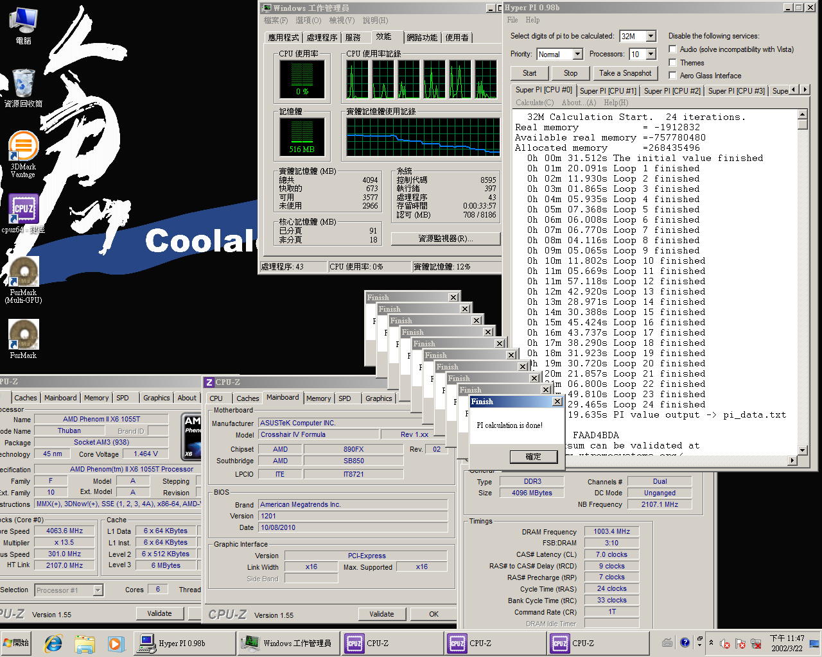Click the Stop button in Hyper PI
This screenshot has width=822, height=657.
(x=570, y=73)
